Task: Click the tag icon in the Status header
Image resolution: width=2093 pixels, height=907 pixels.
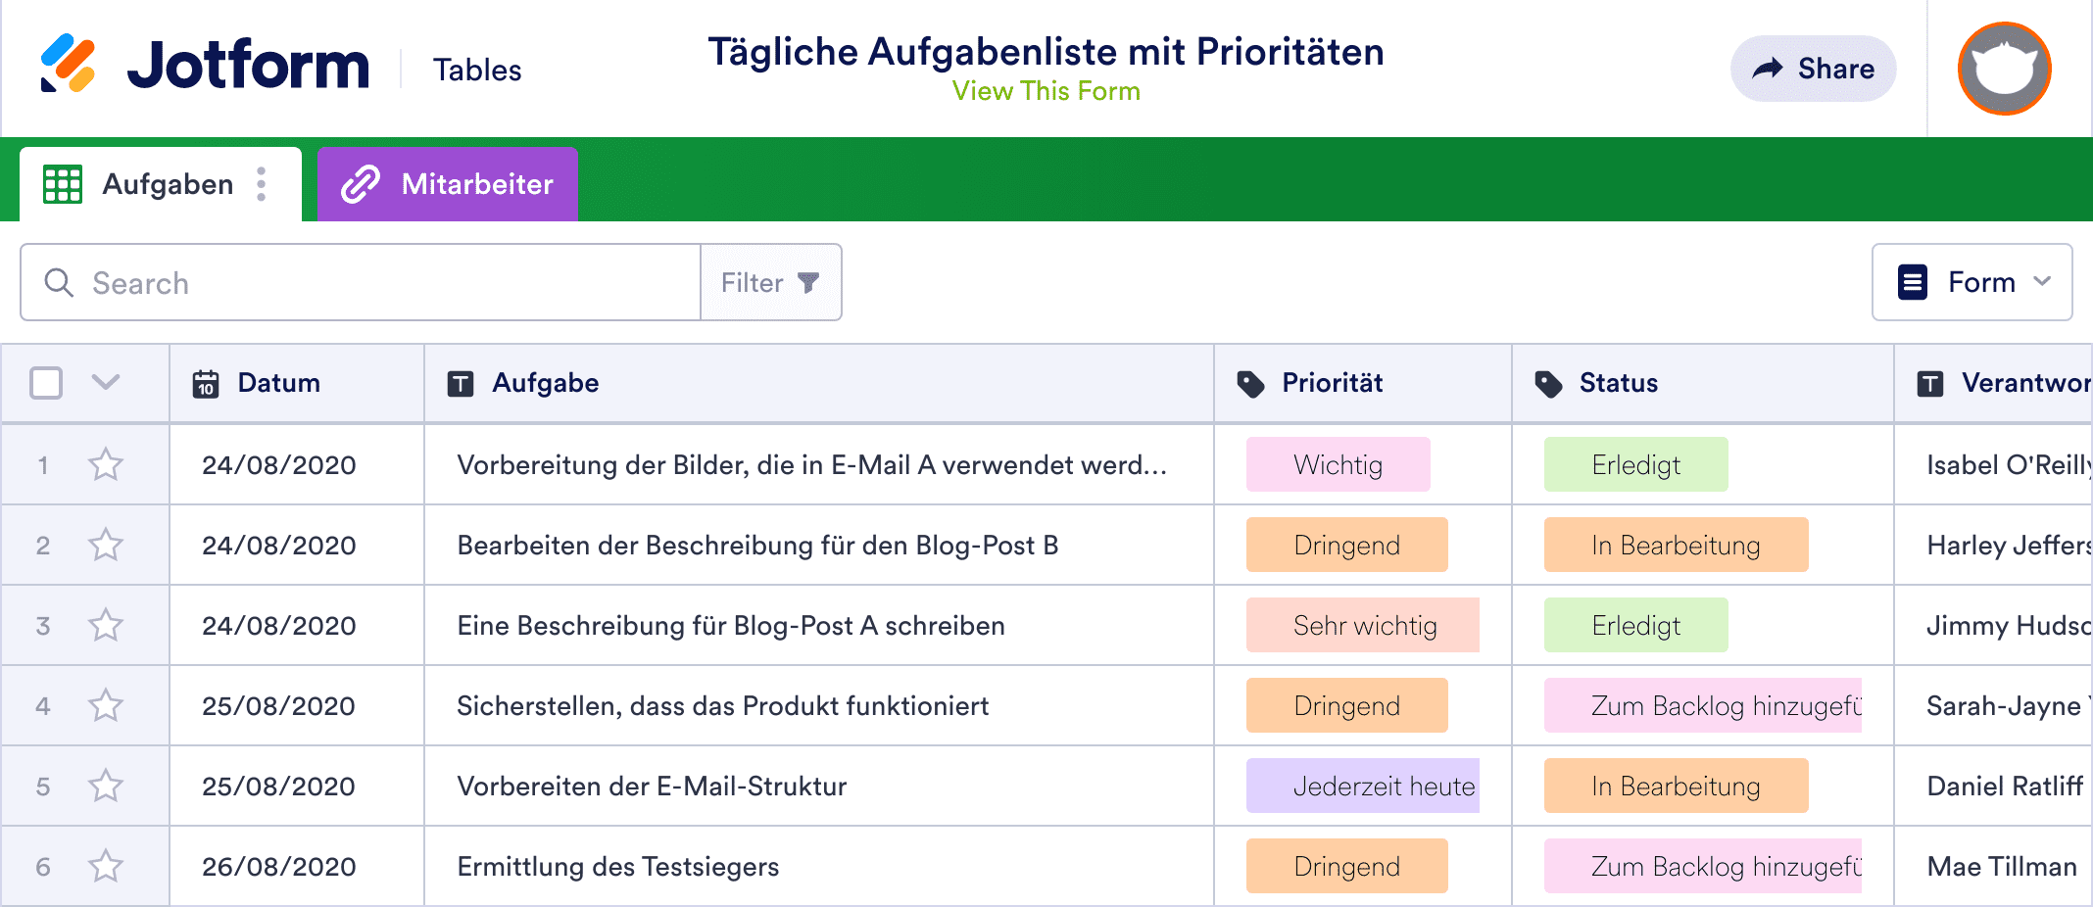Action: tap(1550, 383)
